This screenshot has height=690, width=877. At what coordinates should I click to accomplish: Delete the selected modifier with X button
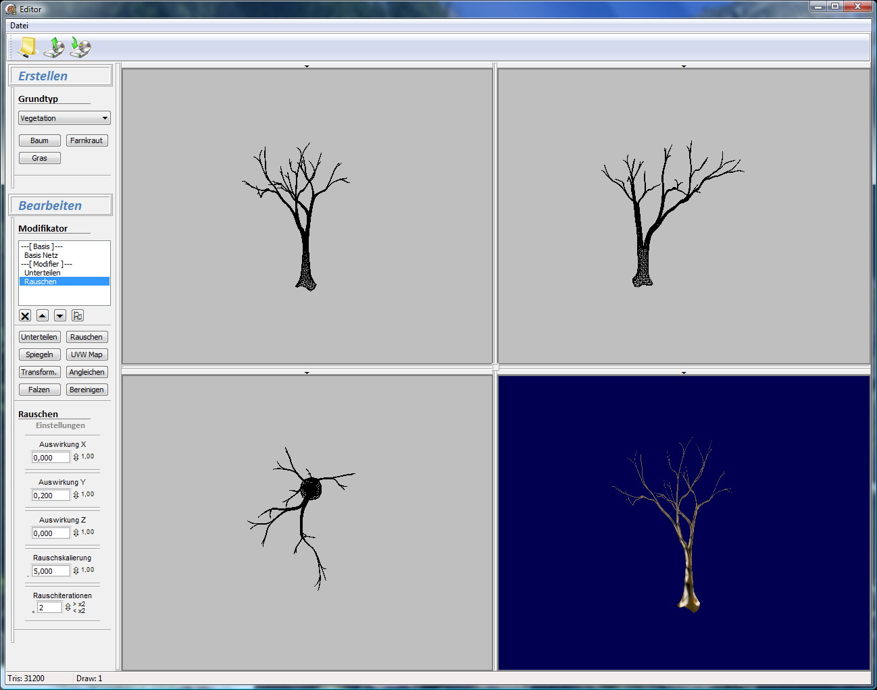pos(25,315)
